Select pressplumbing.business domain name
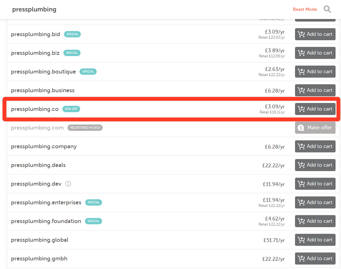The image size is (341, 269). [x=42, y=91]
